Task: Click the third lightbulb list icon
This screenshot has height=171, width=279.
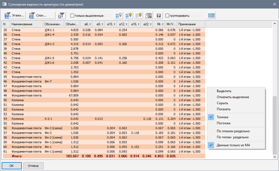Action: point(139,16)
